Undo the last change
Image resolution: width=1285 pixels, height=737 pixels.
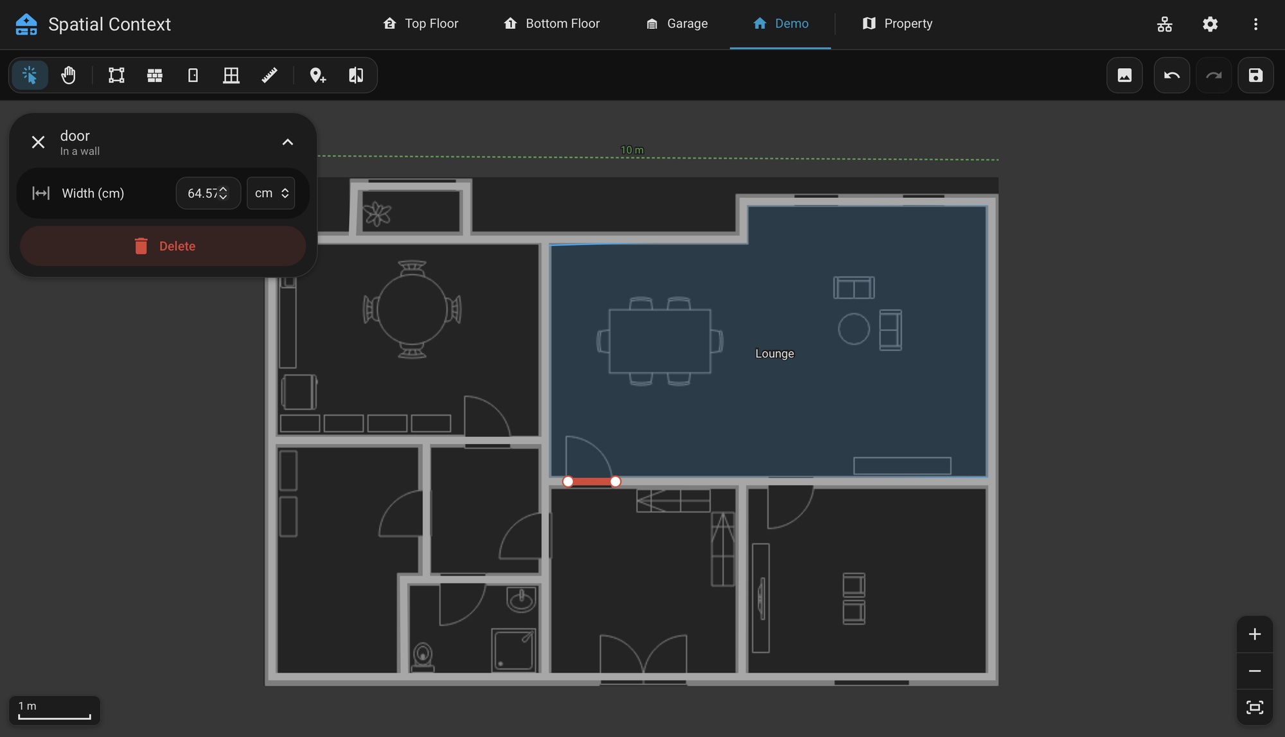(1172, 75)
